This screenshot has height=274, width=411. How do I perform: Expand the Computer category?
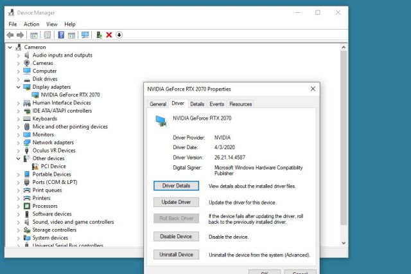19,71
